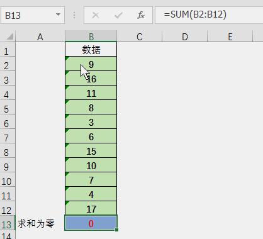
Task: Select row 13 header
Action: tap(8, 223)
